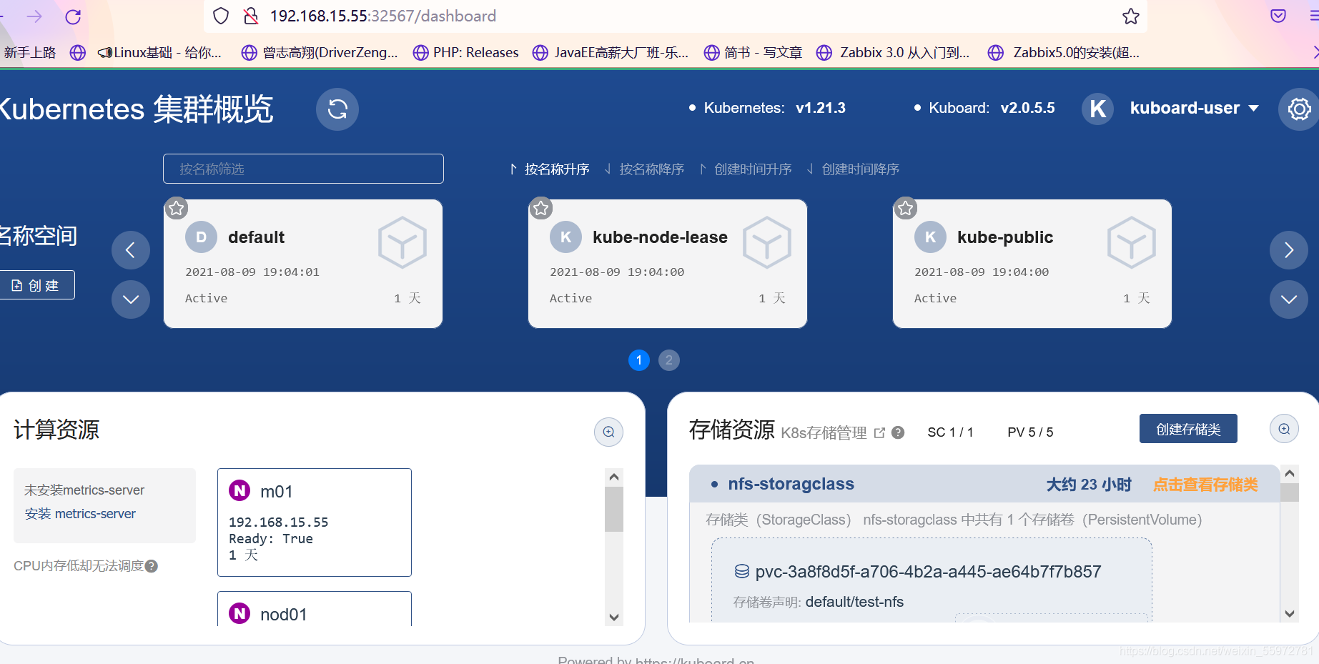Click 点击查看存储类 link

coord(1205,485)
